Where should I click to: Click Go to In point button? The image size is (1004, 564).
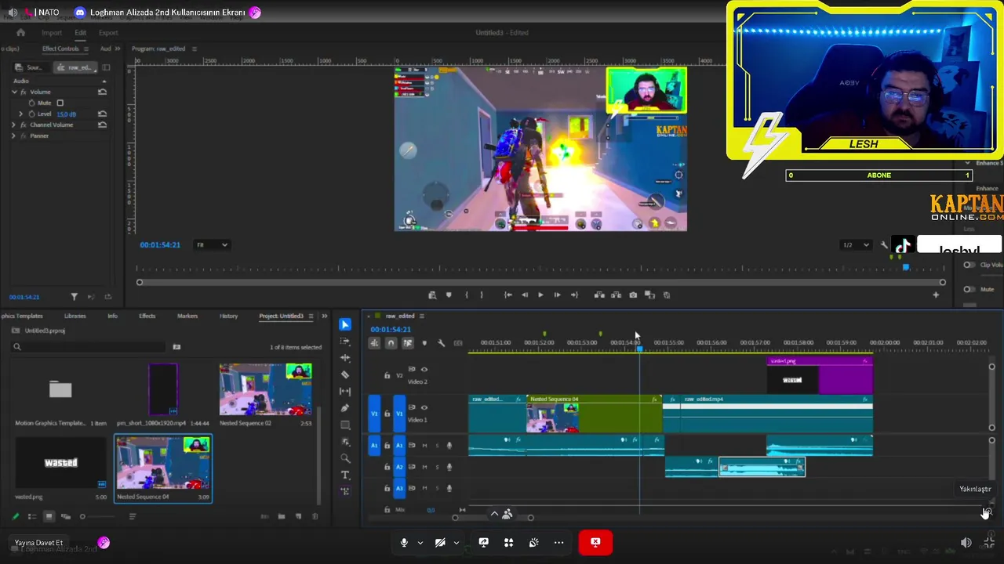point(507,295)
